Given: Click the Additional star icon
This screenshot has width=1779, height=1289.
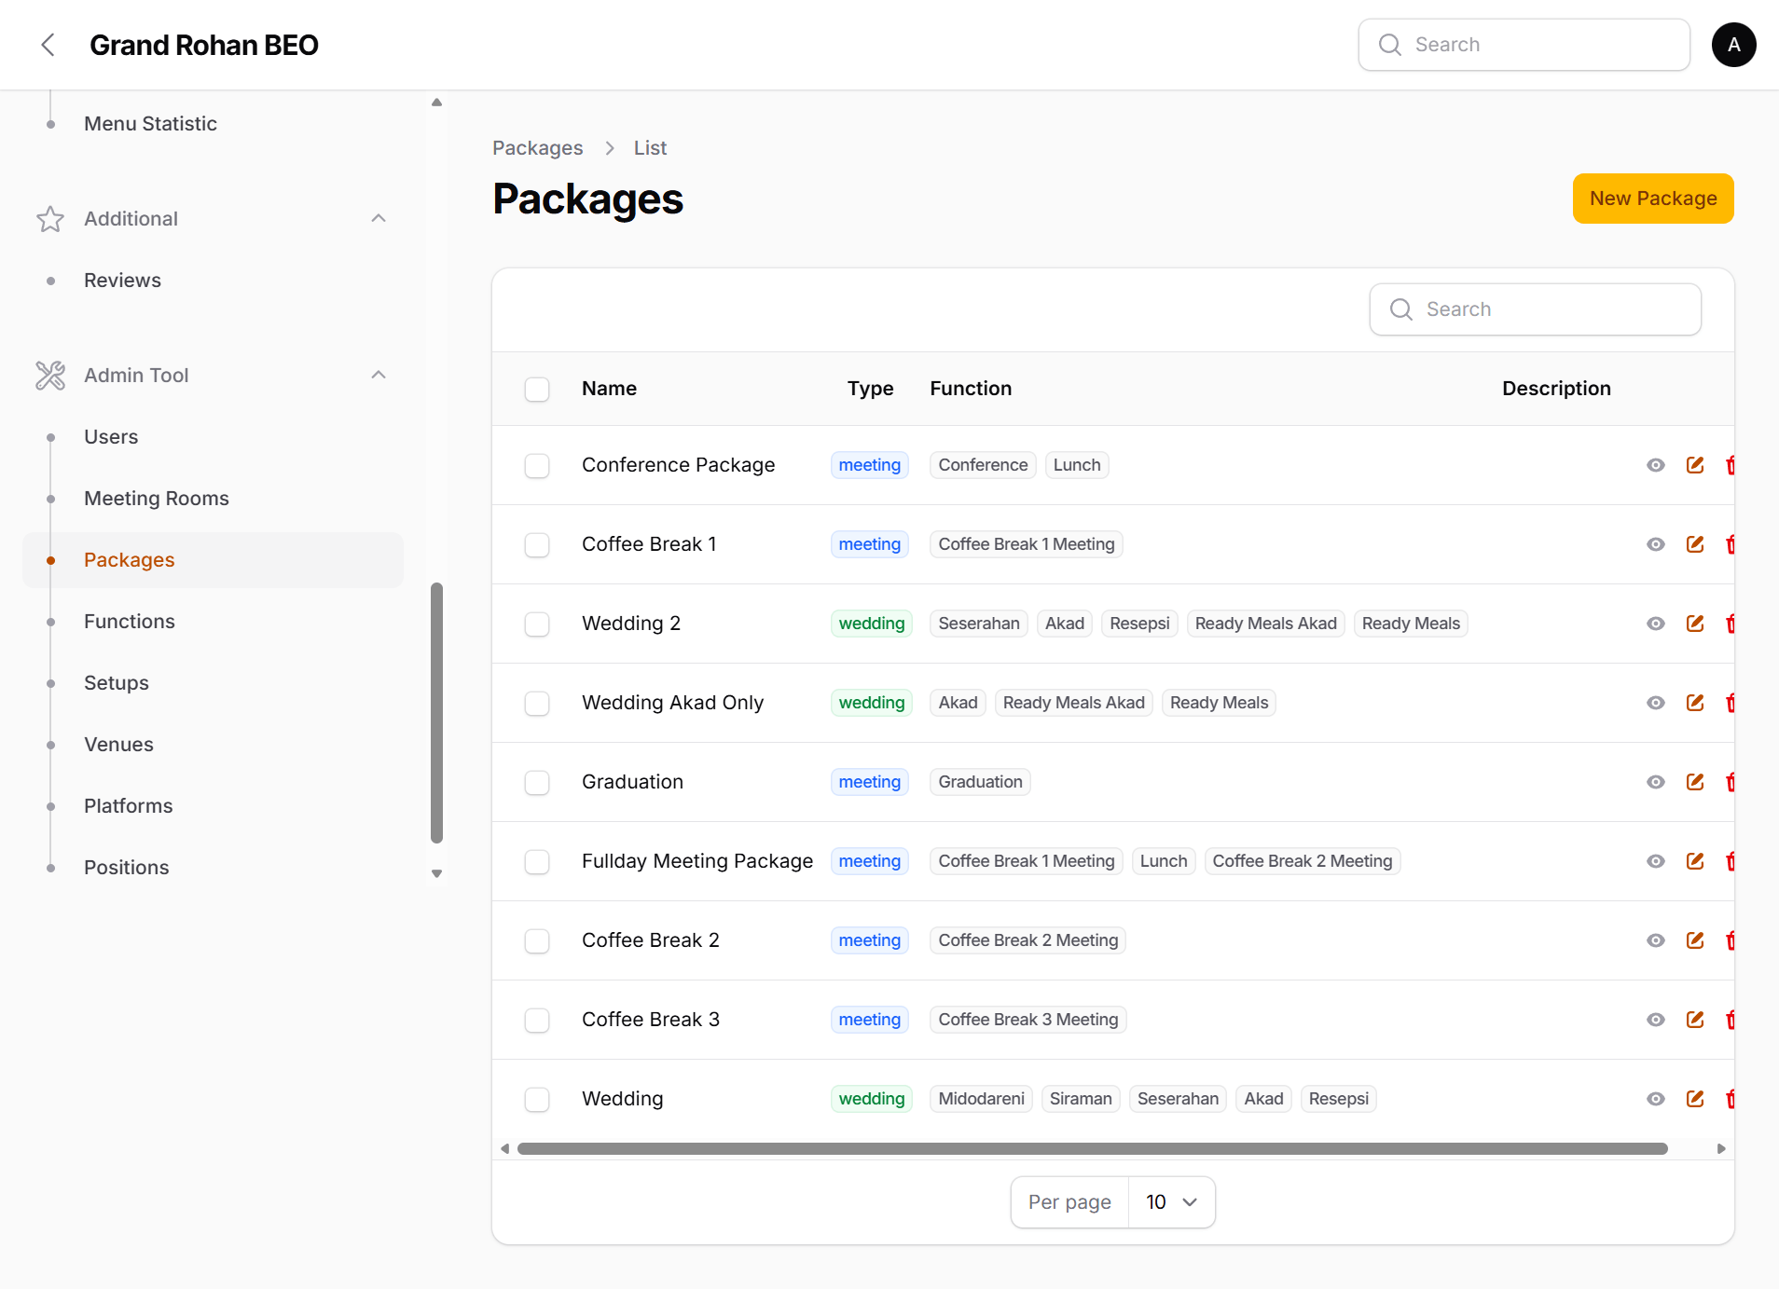Looking at the screenshot, I should click(x=50, y=219).
